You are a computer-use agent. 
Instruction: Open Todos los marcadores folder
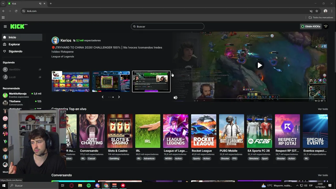tap(321, 18)
